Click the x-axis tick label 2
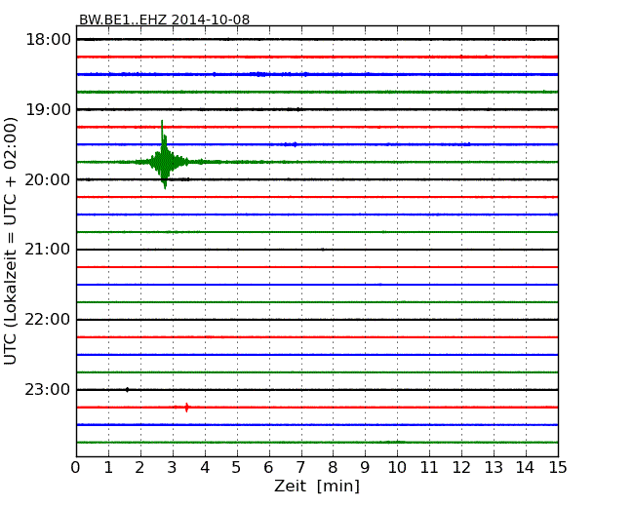This screenshot has height=507, width=634. tap(140, 468)
